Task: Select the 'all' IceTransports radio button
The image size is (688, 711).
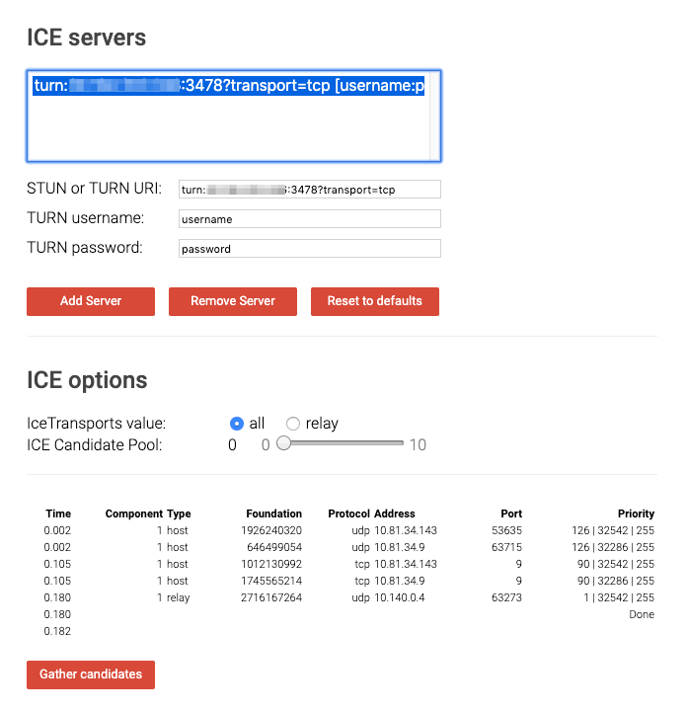Action: tap(237, 424)
